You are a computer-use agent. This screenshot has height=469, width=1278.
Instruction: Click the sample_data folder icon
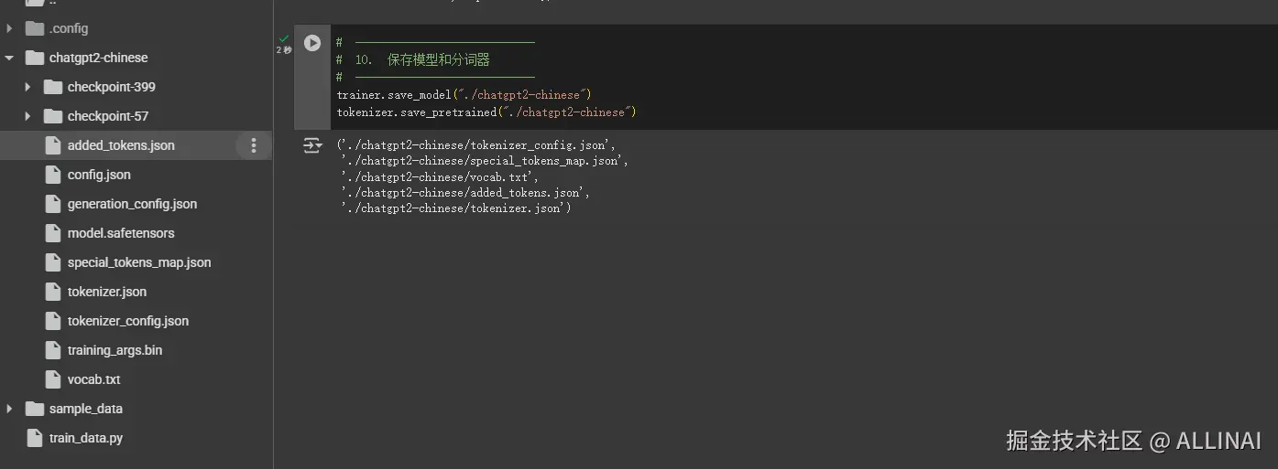(35, 409)
